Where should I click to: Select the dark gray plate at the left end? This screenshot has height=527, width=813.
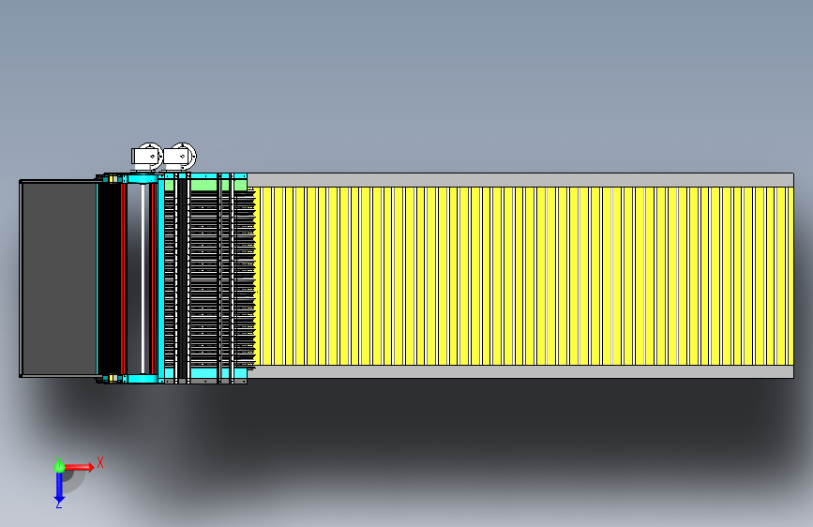[58, 279]
